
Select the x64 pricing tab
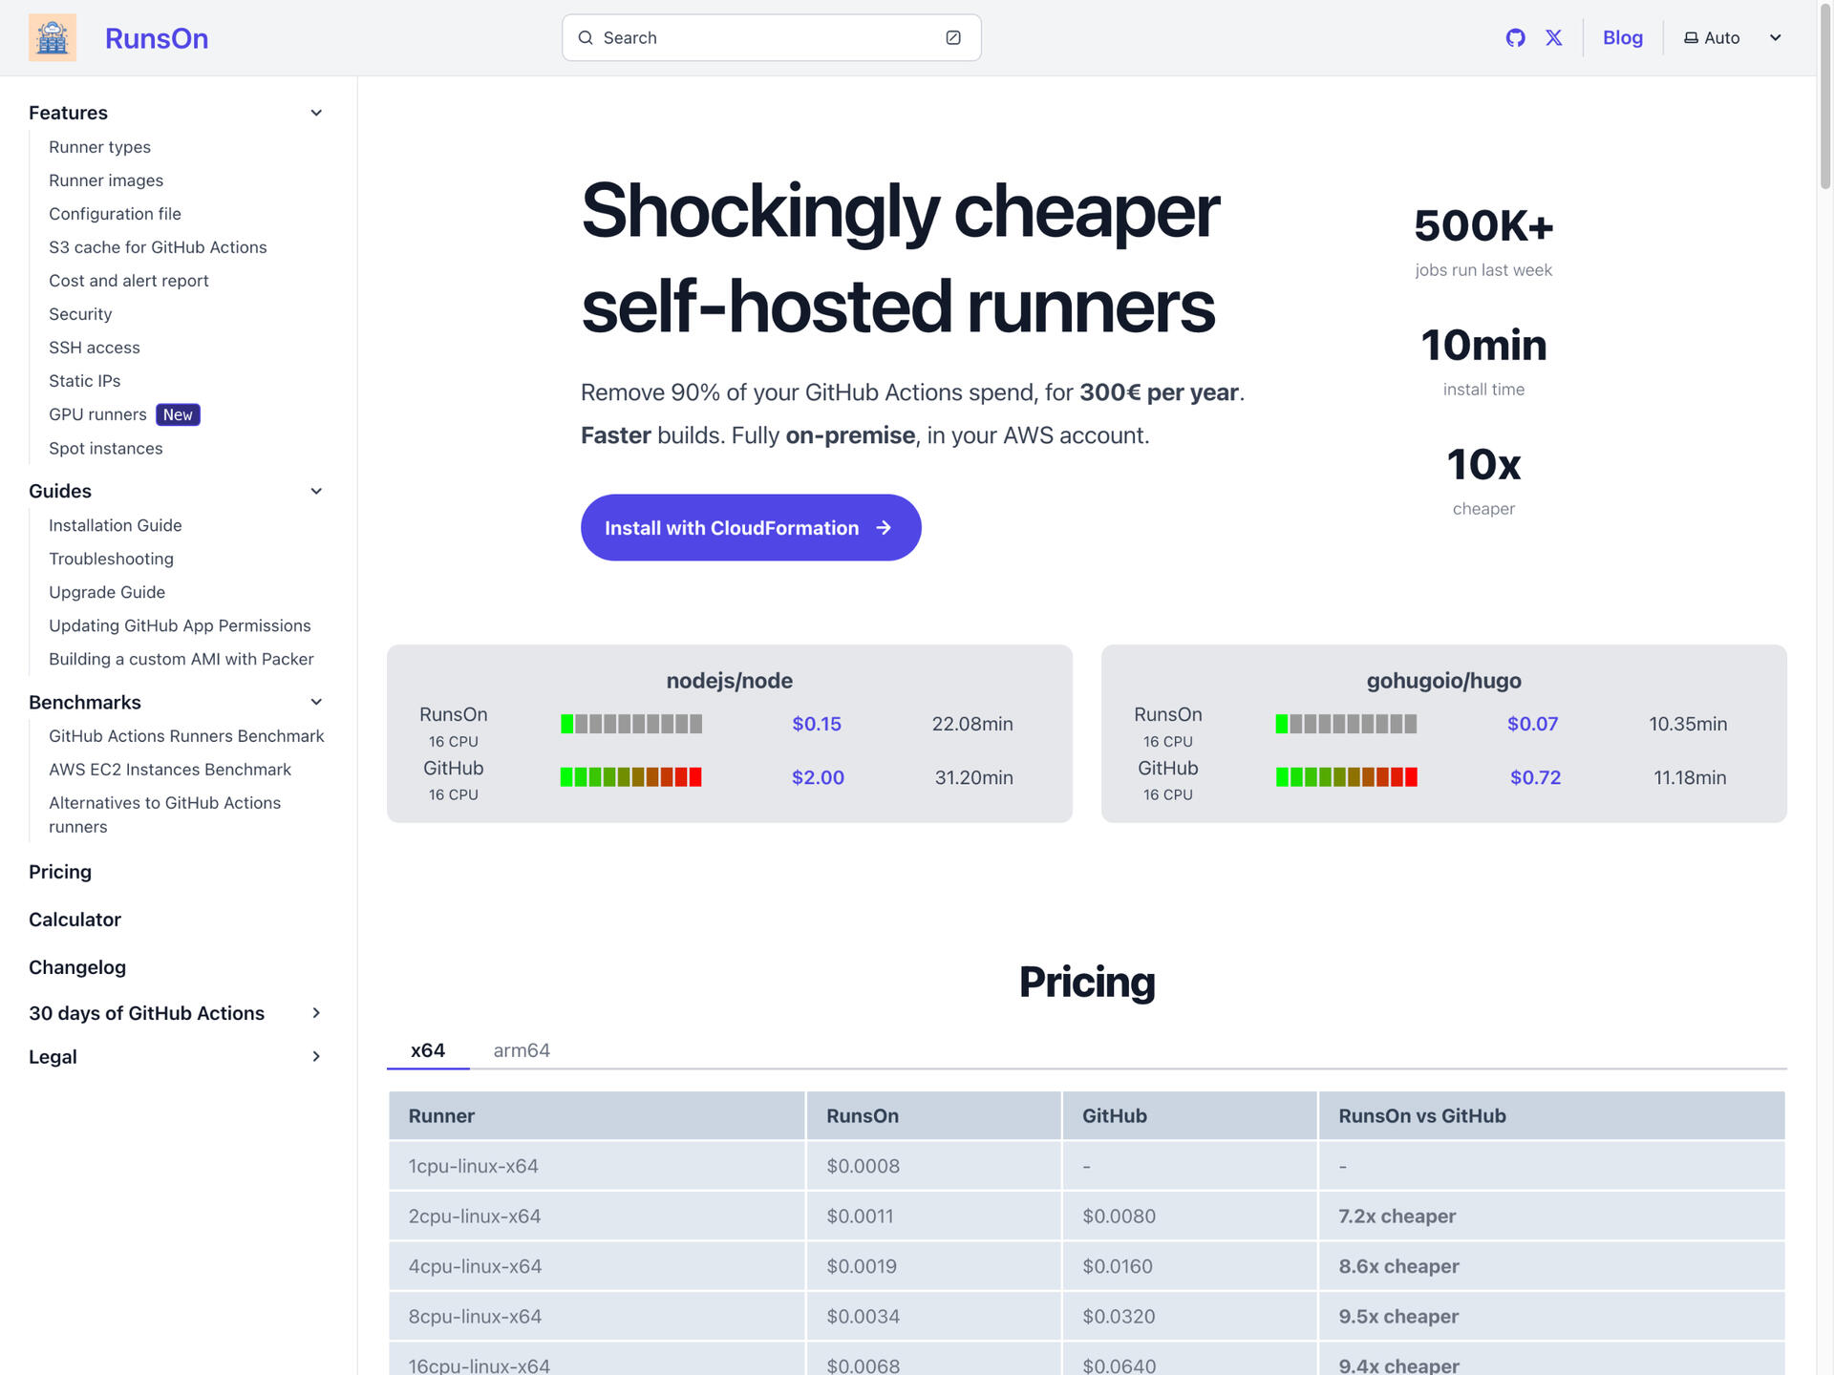point(427,1049)
